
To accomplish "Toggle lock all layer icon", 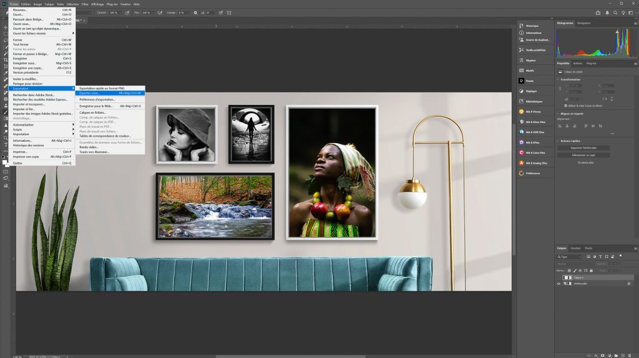I will pos(592,271).
